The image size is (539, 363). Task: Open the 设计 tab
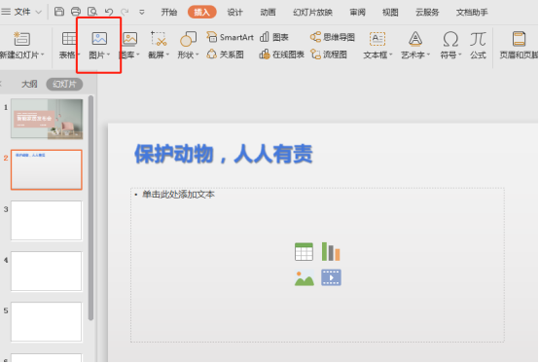coord(234,13)
